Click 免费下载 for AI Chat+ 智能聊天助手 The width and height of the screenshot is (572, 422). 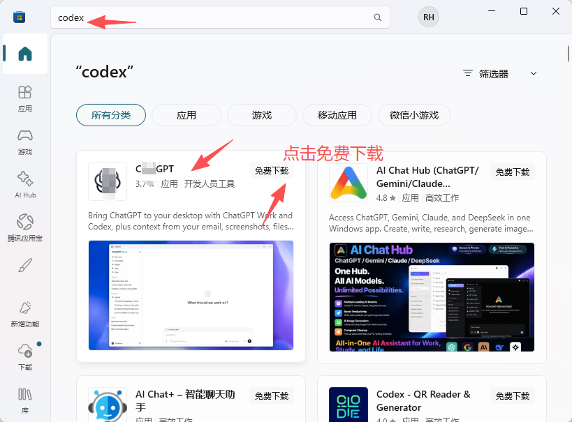click(x=272, y=395)
